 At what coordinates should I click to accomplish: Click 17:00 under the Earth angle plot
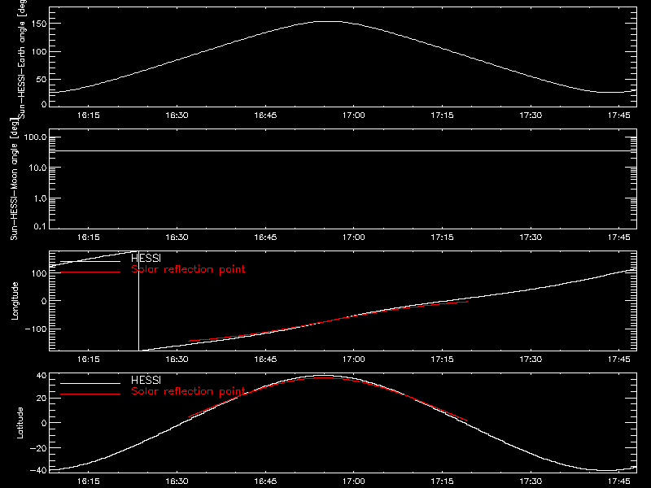pyautogui.click(x=354, y=115)
